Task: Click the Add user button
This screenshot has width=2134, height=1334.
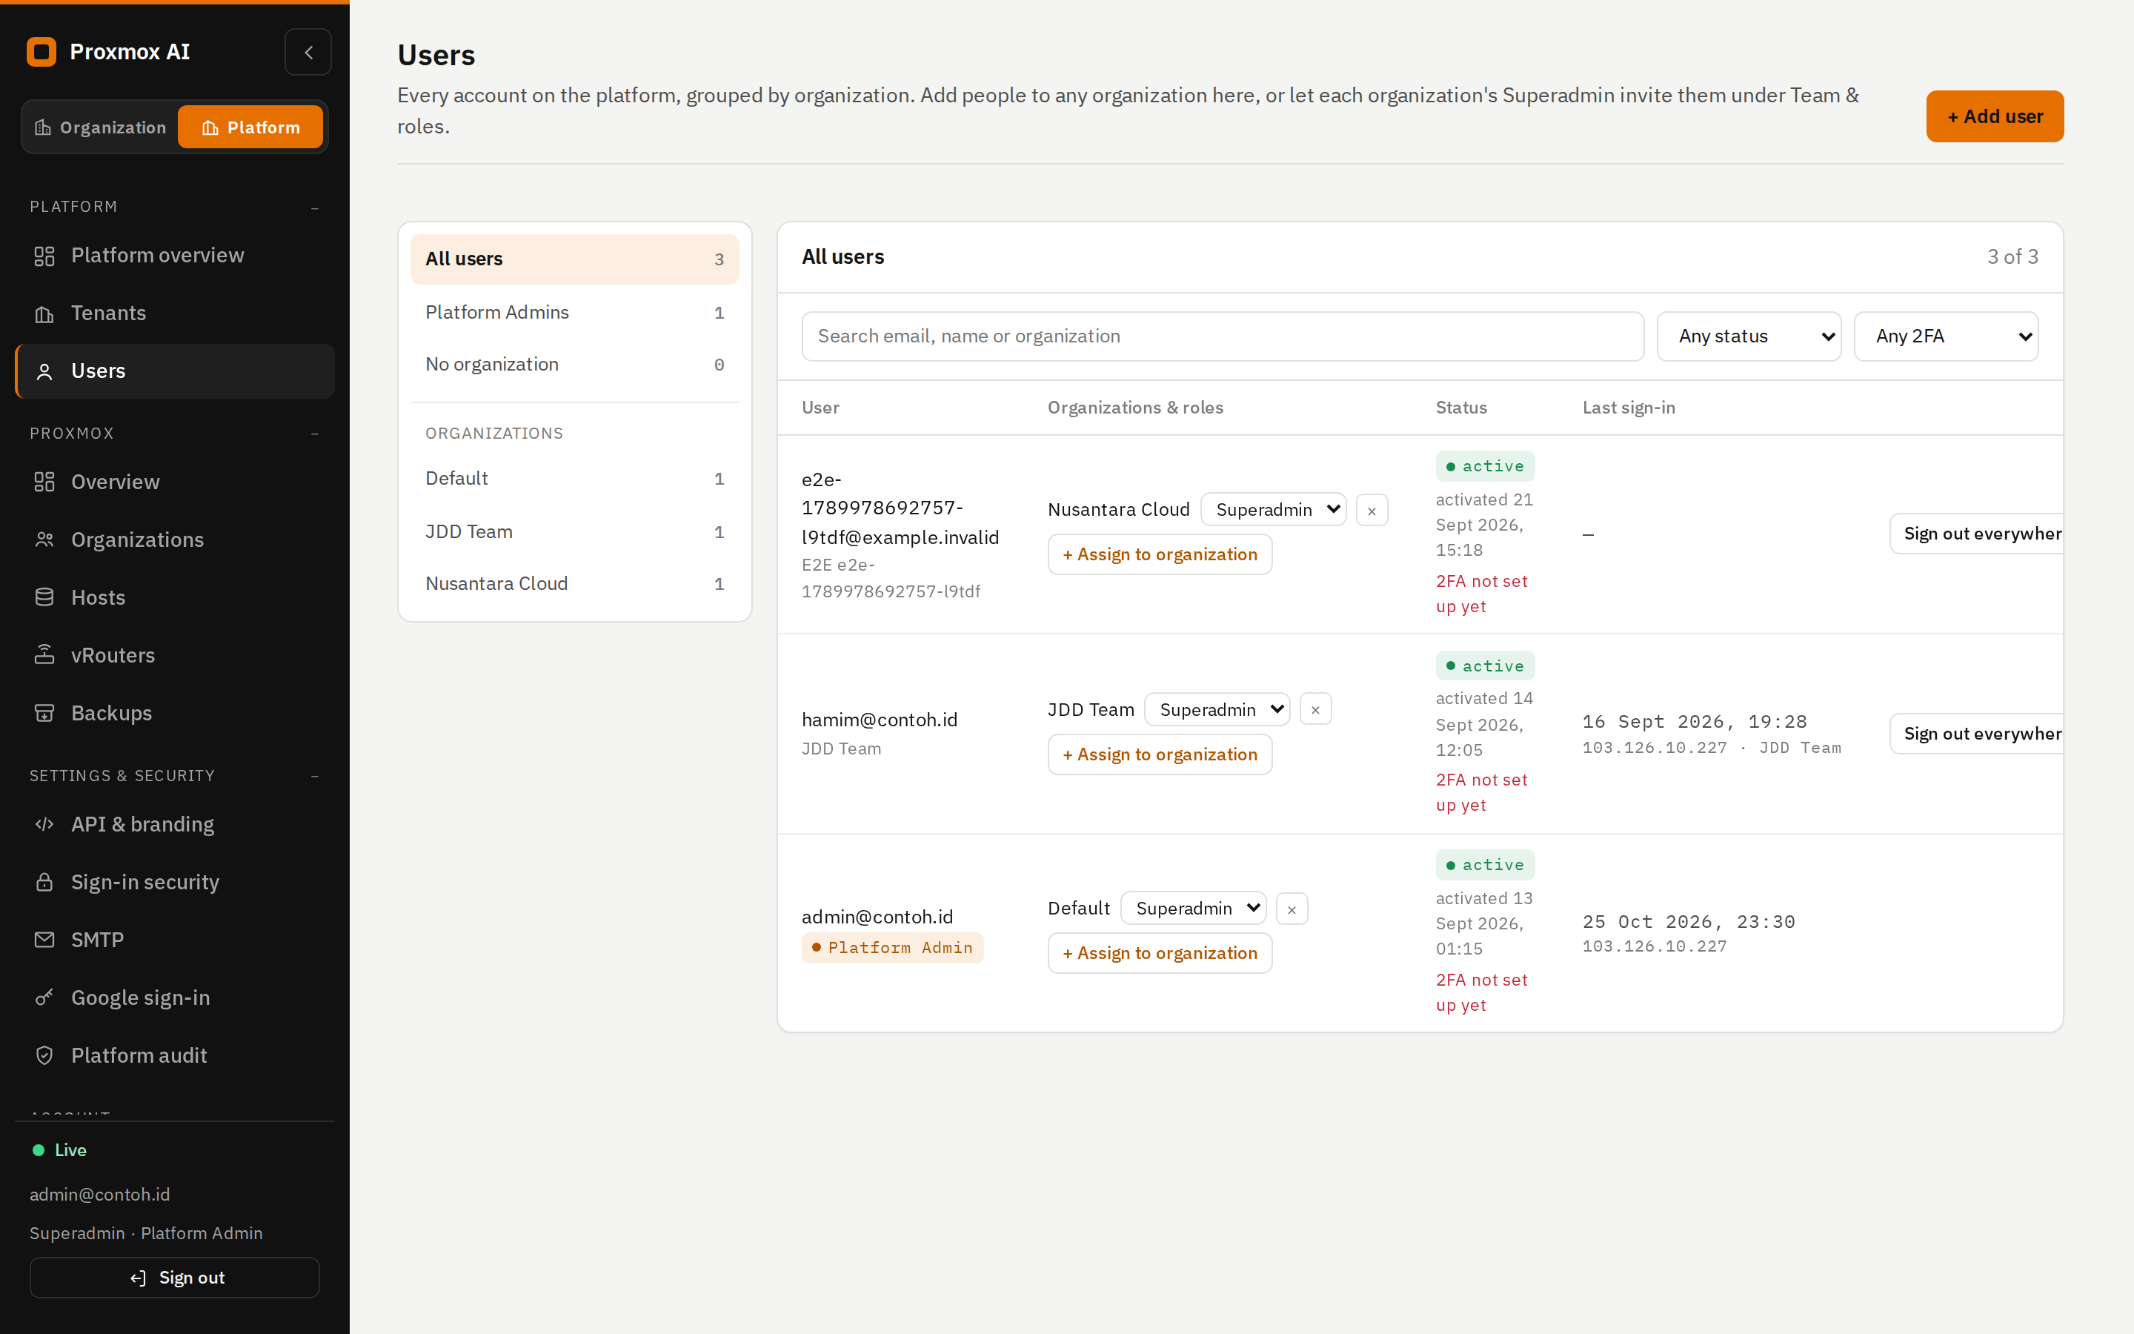Action: pyautogui.click(x=1994, y=116)
